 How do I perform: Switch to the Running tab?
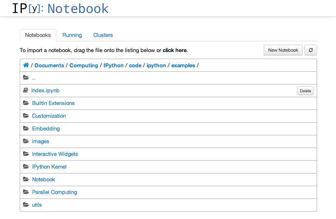pyautogui.click(x=72, y=35)
